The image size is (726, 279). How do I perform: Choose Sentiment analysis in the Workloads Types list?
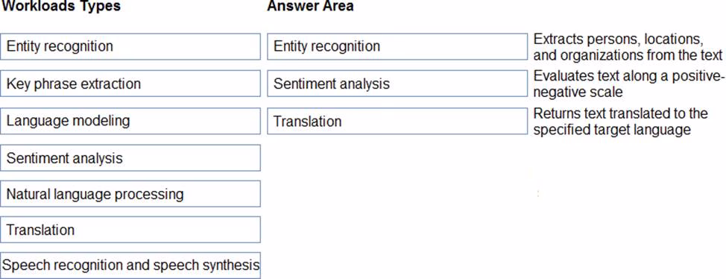click(x=130, y=157)
